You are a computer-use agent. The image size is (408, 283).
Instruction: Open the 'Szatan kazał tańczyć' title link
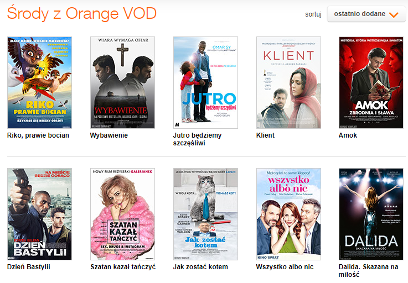click(x=123, y=267)
